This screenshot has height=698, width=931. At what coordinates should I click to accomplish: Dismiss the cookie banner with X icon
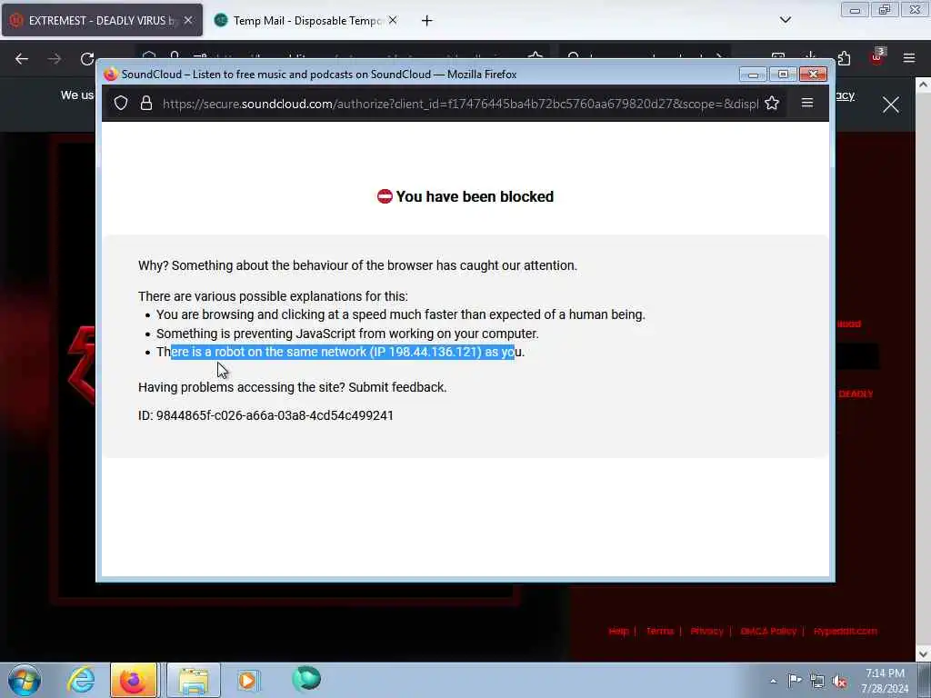(x=890, y=105)
